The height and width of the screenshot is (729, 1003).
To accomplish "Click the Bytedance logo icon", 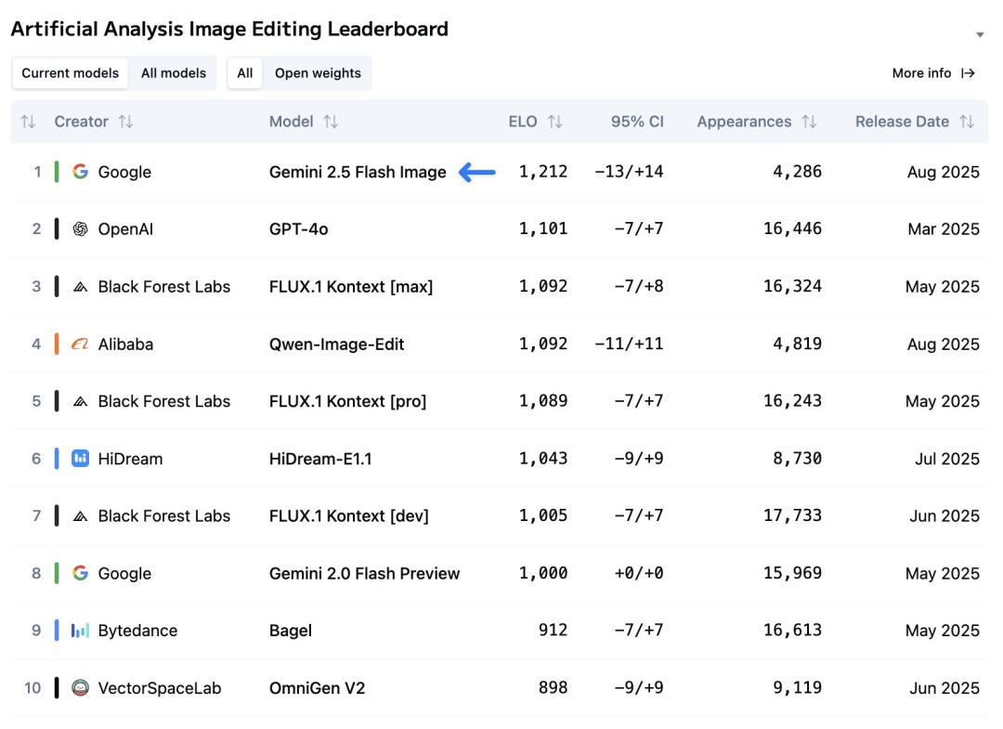I will point(80,631).
